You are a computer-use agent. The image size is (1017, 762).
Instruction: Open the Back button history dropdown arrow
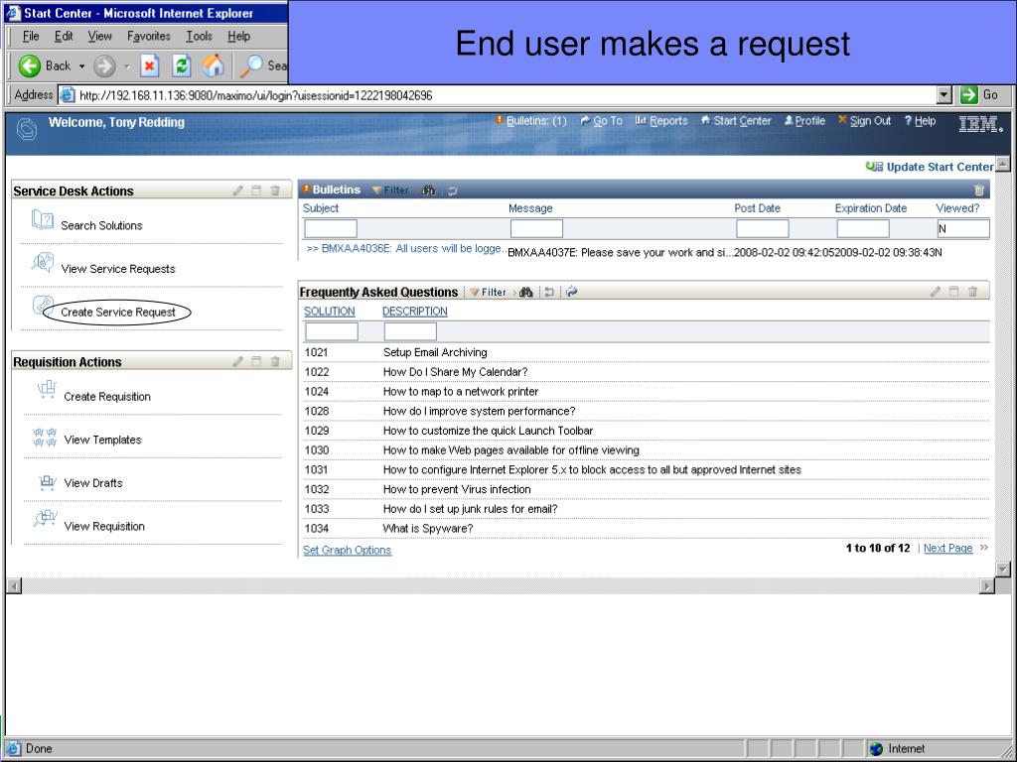(x=81, y=66)
